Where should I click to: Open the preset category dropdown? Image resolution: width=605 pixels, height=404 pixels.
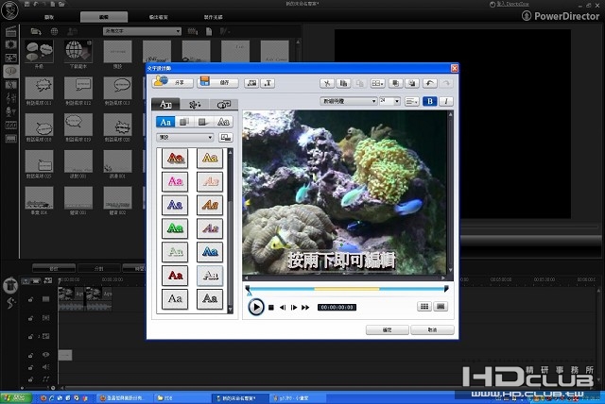[x=185, y=138]
